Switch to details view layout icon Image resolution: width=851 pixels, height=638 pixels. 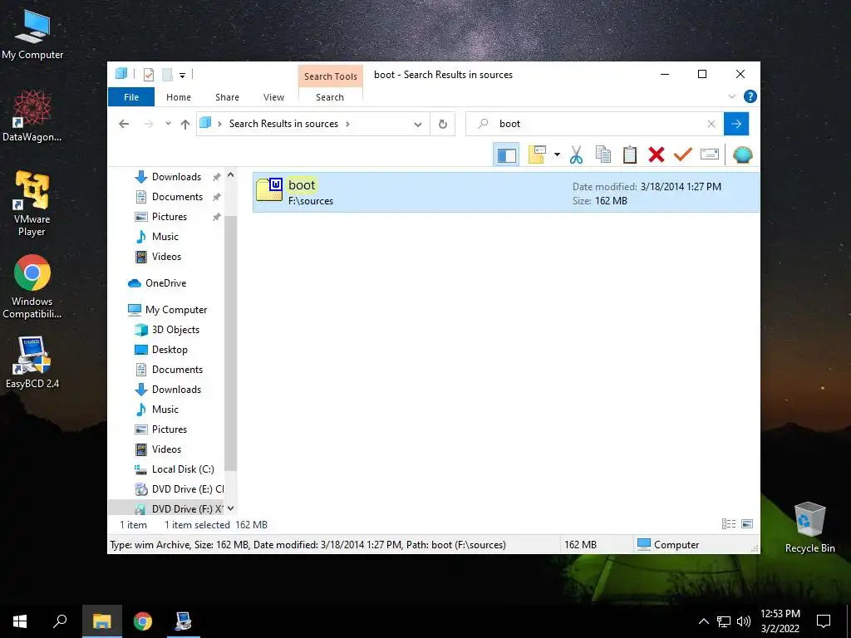728,524
